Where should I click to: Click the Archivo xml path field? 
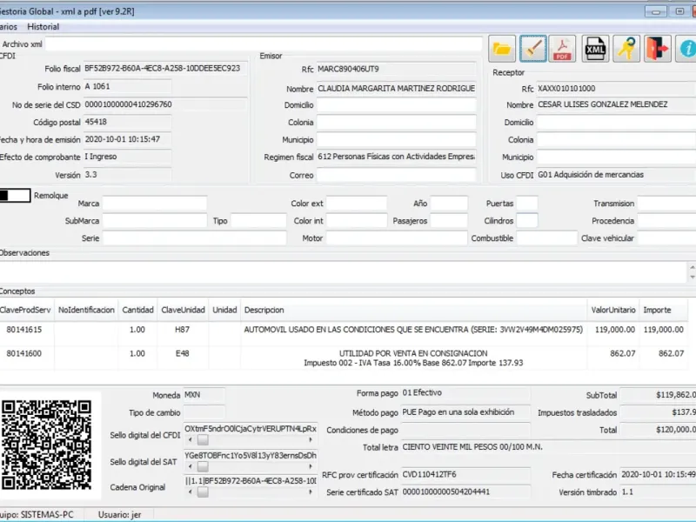point(263,43)
